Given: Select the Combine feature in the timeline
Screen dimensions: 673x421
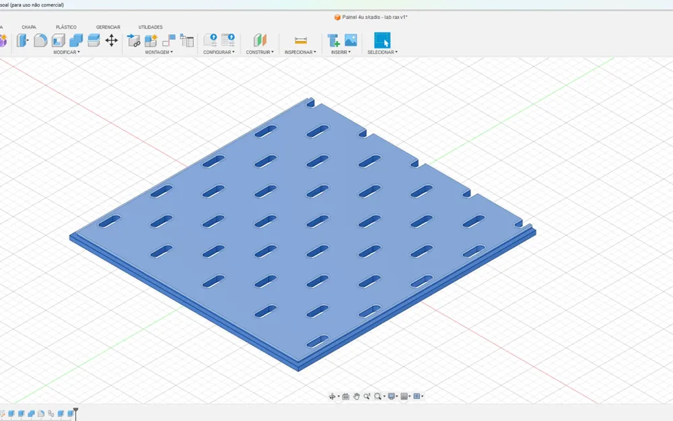Looking at the screenshot, I should [x=31, y=414].
